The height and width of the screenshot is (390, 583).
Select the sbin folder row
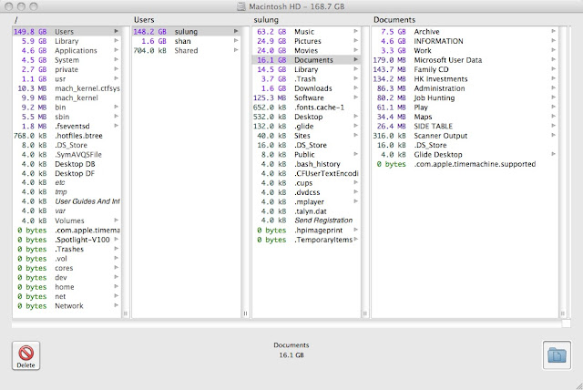[66, 117]
